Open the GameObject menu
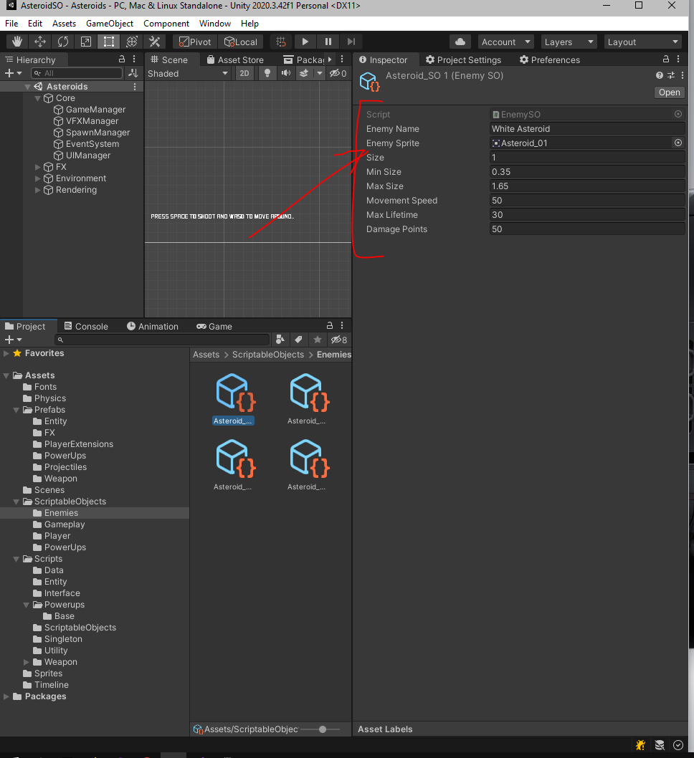 pos(109,23)
